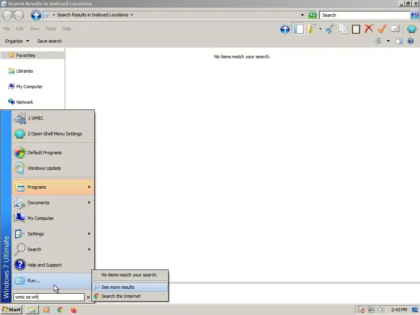Click Show desktop icon in tray
Screen dimensions: 420x315
click(x=415, y=310)
